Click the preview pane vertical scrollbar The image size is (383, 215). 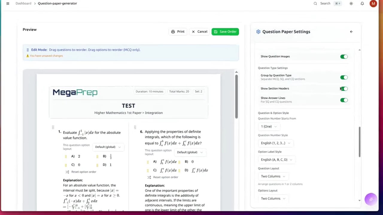(x=236, y=96)
